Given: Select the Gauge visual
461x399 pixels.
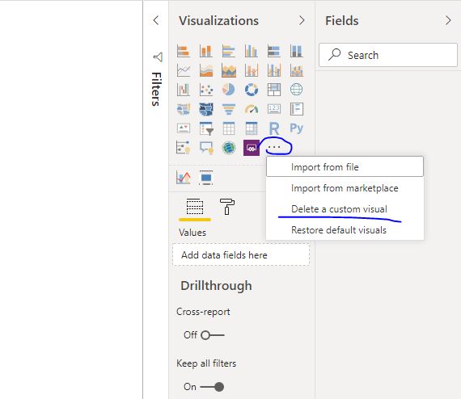Looking at the screenshot, I should (x=251, y=109).
